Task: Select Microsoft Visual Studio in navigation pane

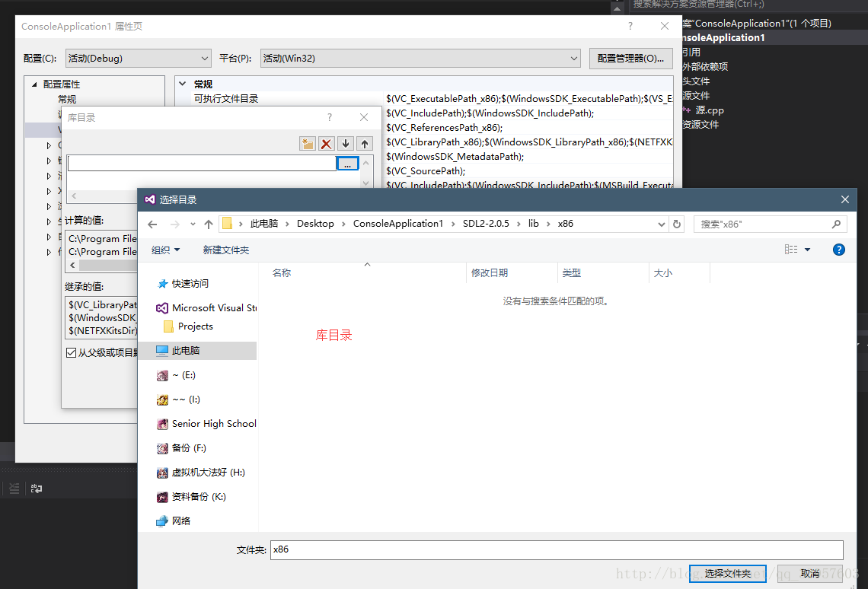Action: [206, 308]
